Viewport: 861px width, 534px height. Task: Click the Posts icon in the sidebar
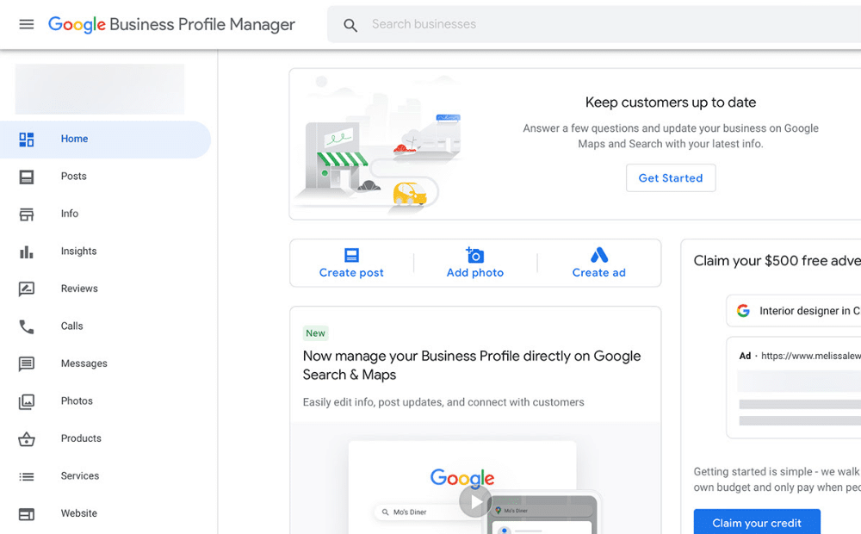click(x=27, y=176)
